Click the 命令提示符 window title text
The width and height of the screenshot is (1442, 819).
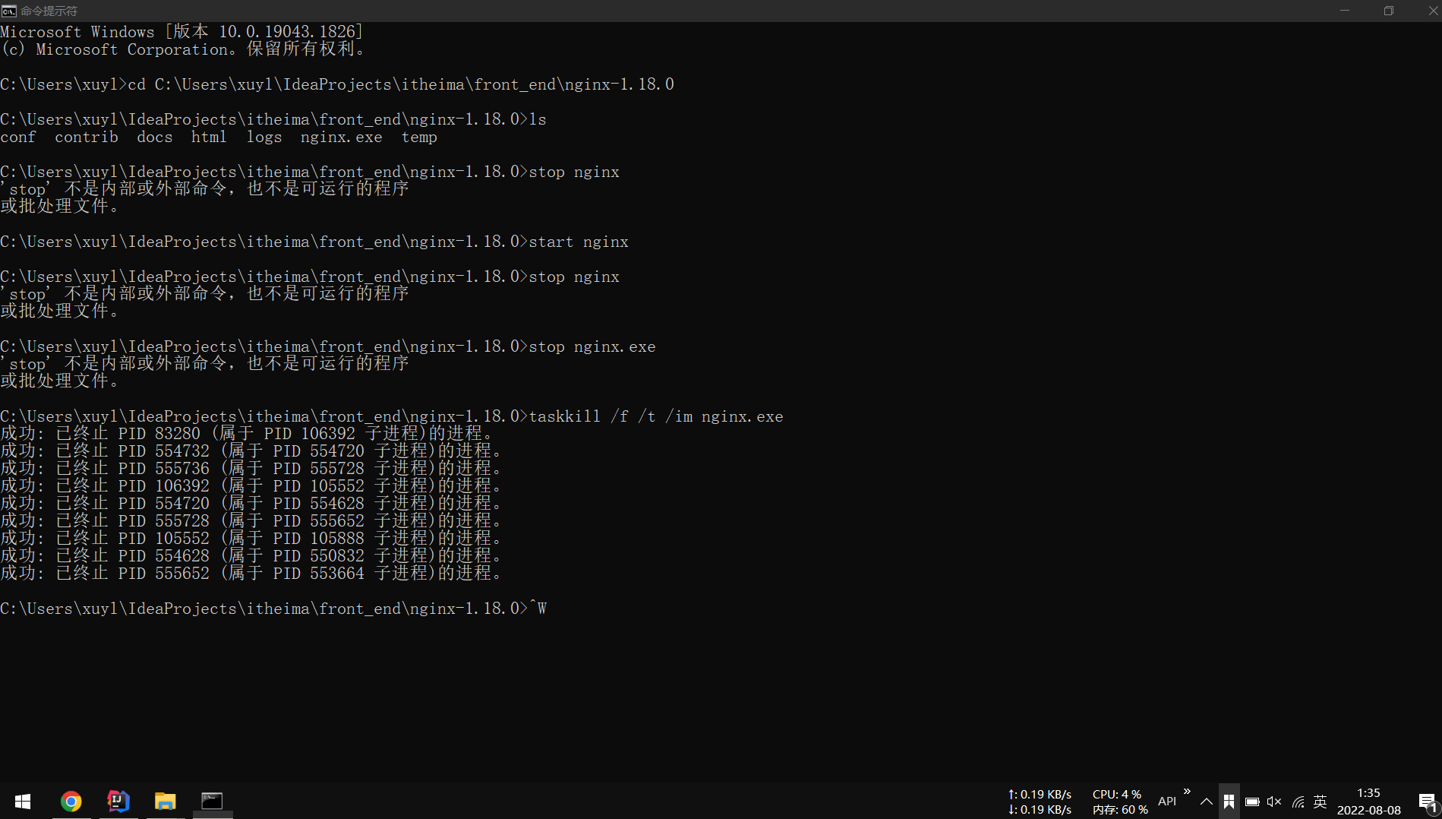click(49, 11)
